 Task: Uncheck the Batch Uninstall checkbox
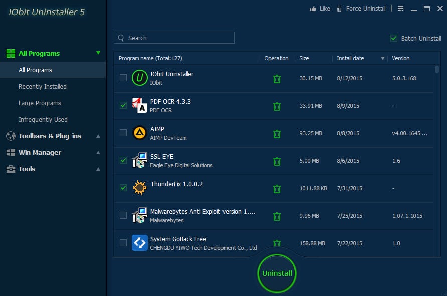(x=394, y=38)
